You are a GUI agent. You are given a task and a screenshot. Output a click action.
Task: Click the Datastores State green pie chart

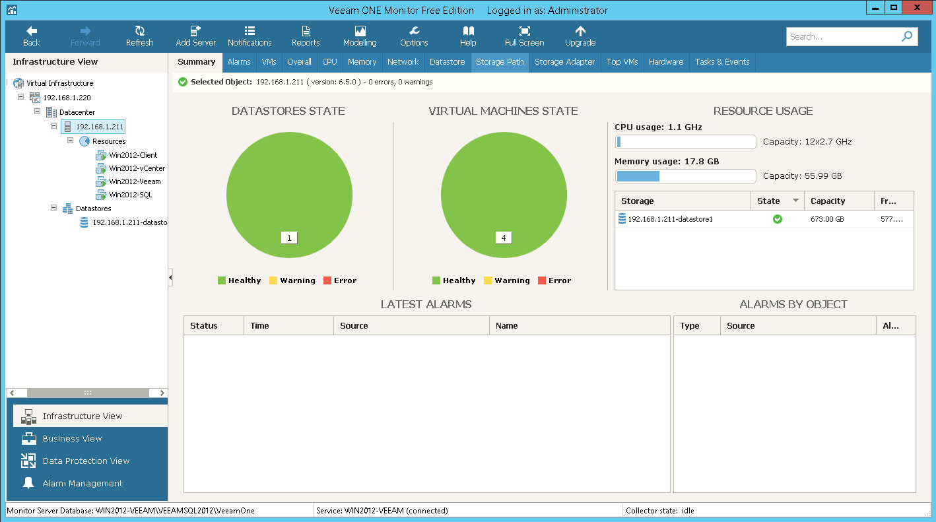pos(289,195)
